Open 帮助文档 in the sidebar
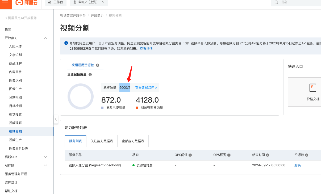 coord(11,191)
